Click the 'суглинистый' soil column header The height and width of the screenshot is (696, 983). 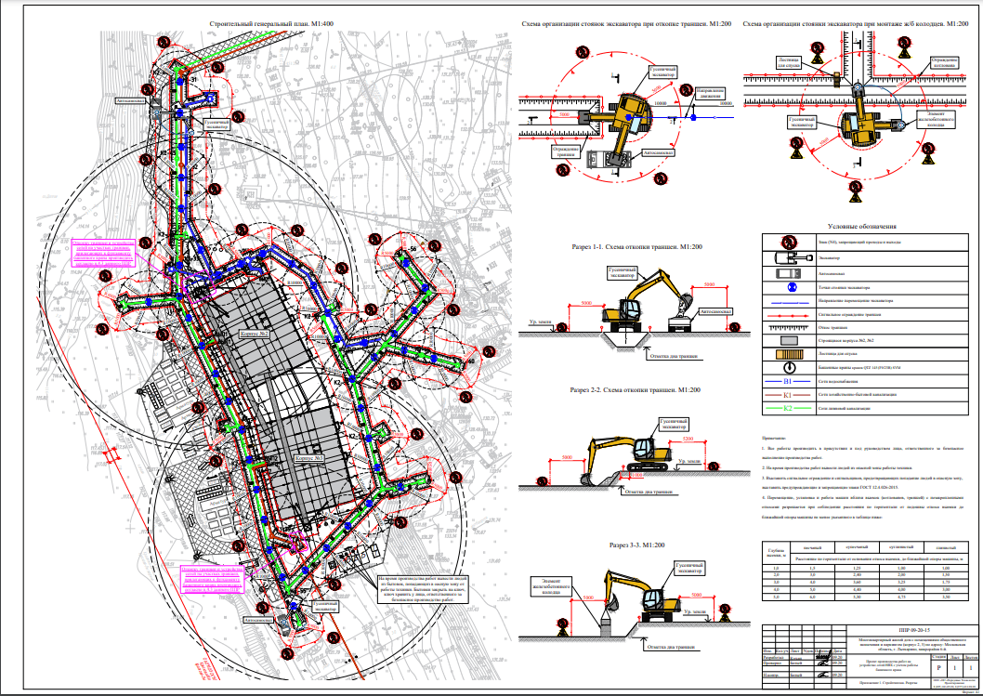(902, 547)
